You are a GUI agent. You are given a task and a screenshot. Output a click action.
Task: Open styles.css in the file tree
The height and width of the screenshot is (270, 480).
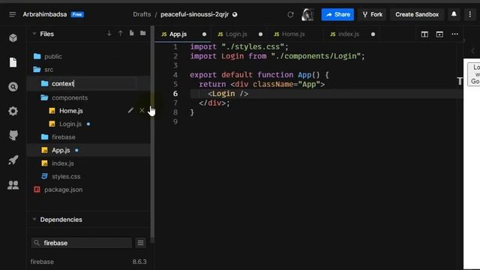[x=66, y=176]
